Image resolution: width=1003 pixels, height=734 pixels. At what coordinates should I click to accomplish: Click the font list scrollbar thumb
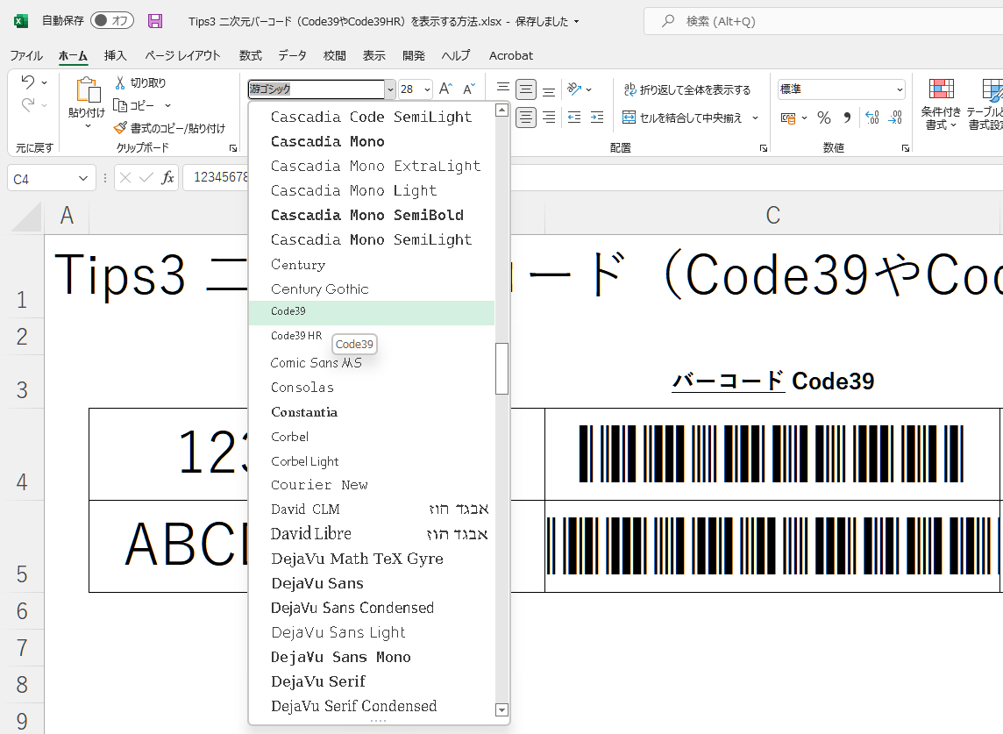501,368
